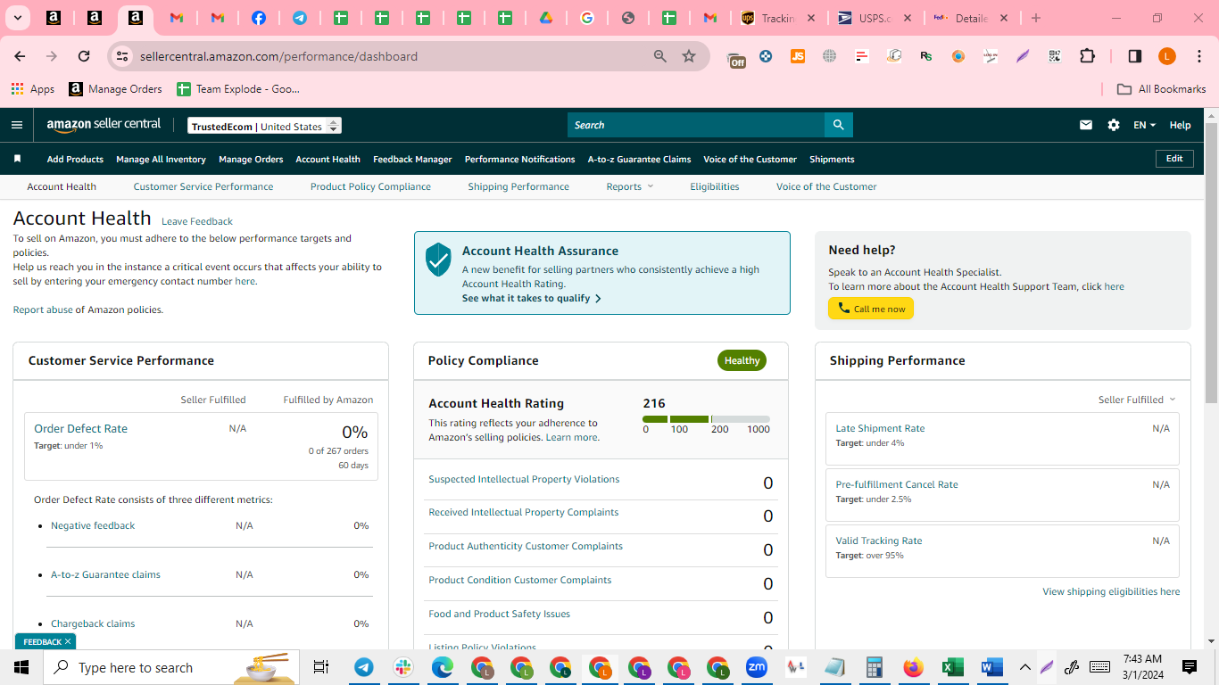Open the Seller Fulfilled dropdown in Shipping Performance

pyautogui.click(x=1137, y=400)
